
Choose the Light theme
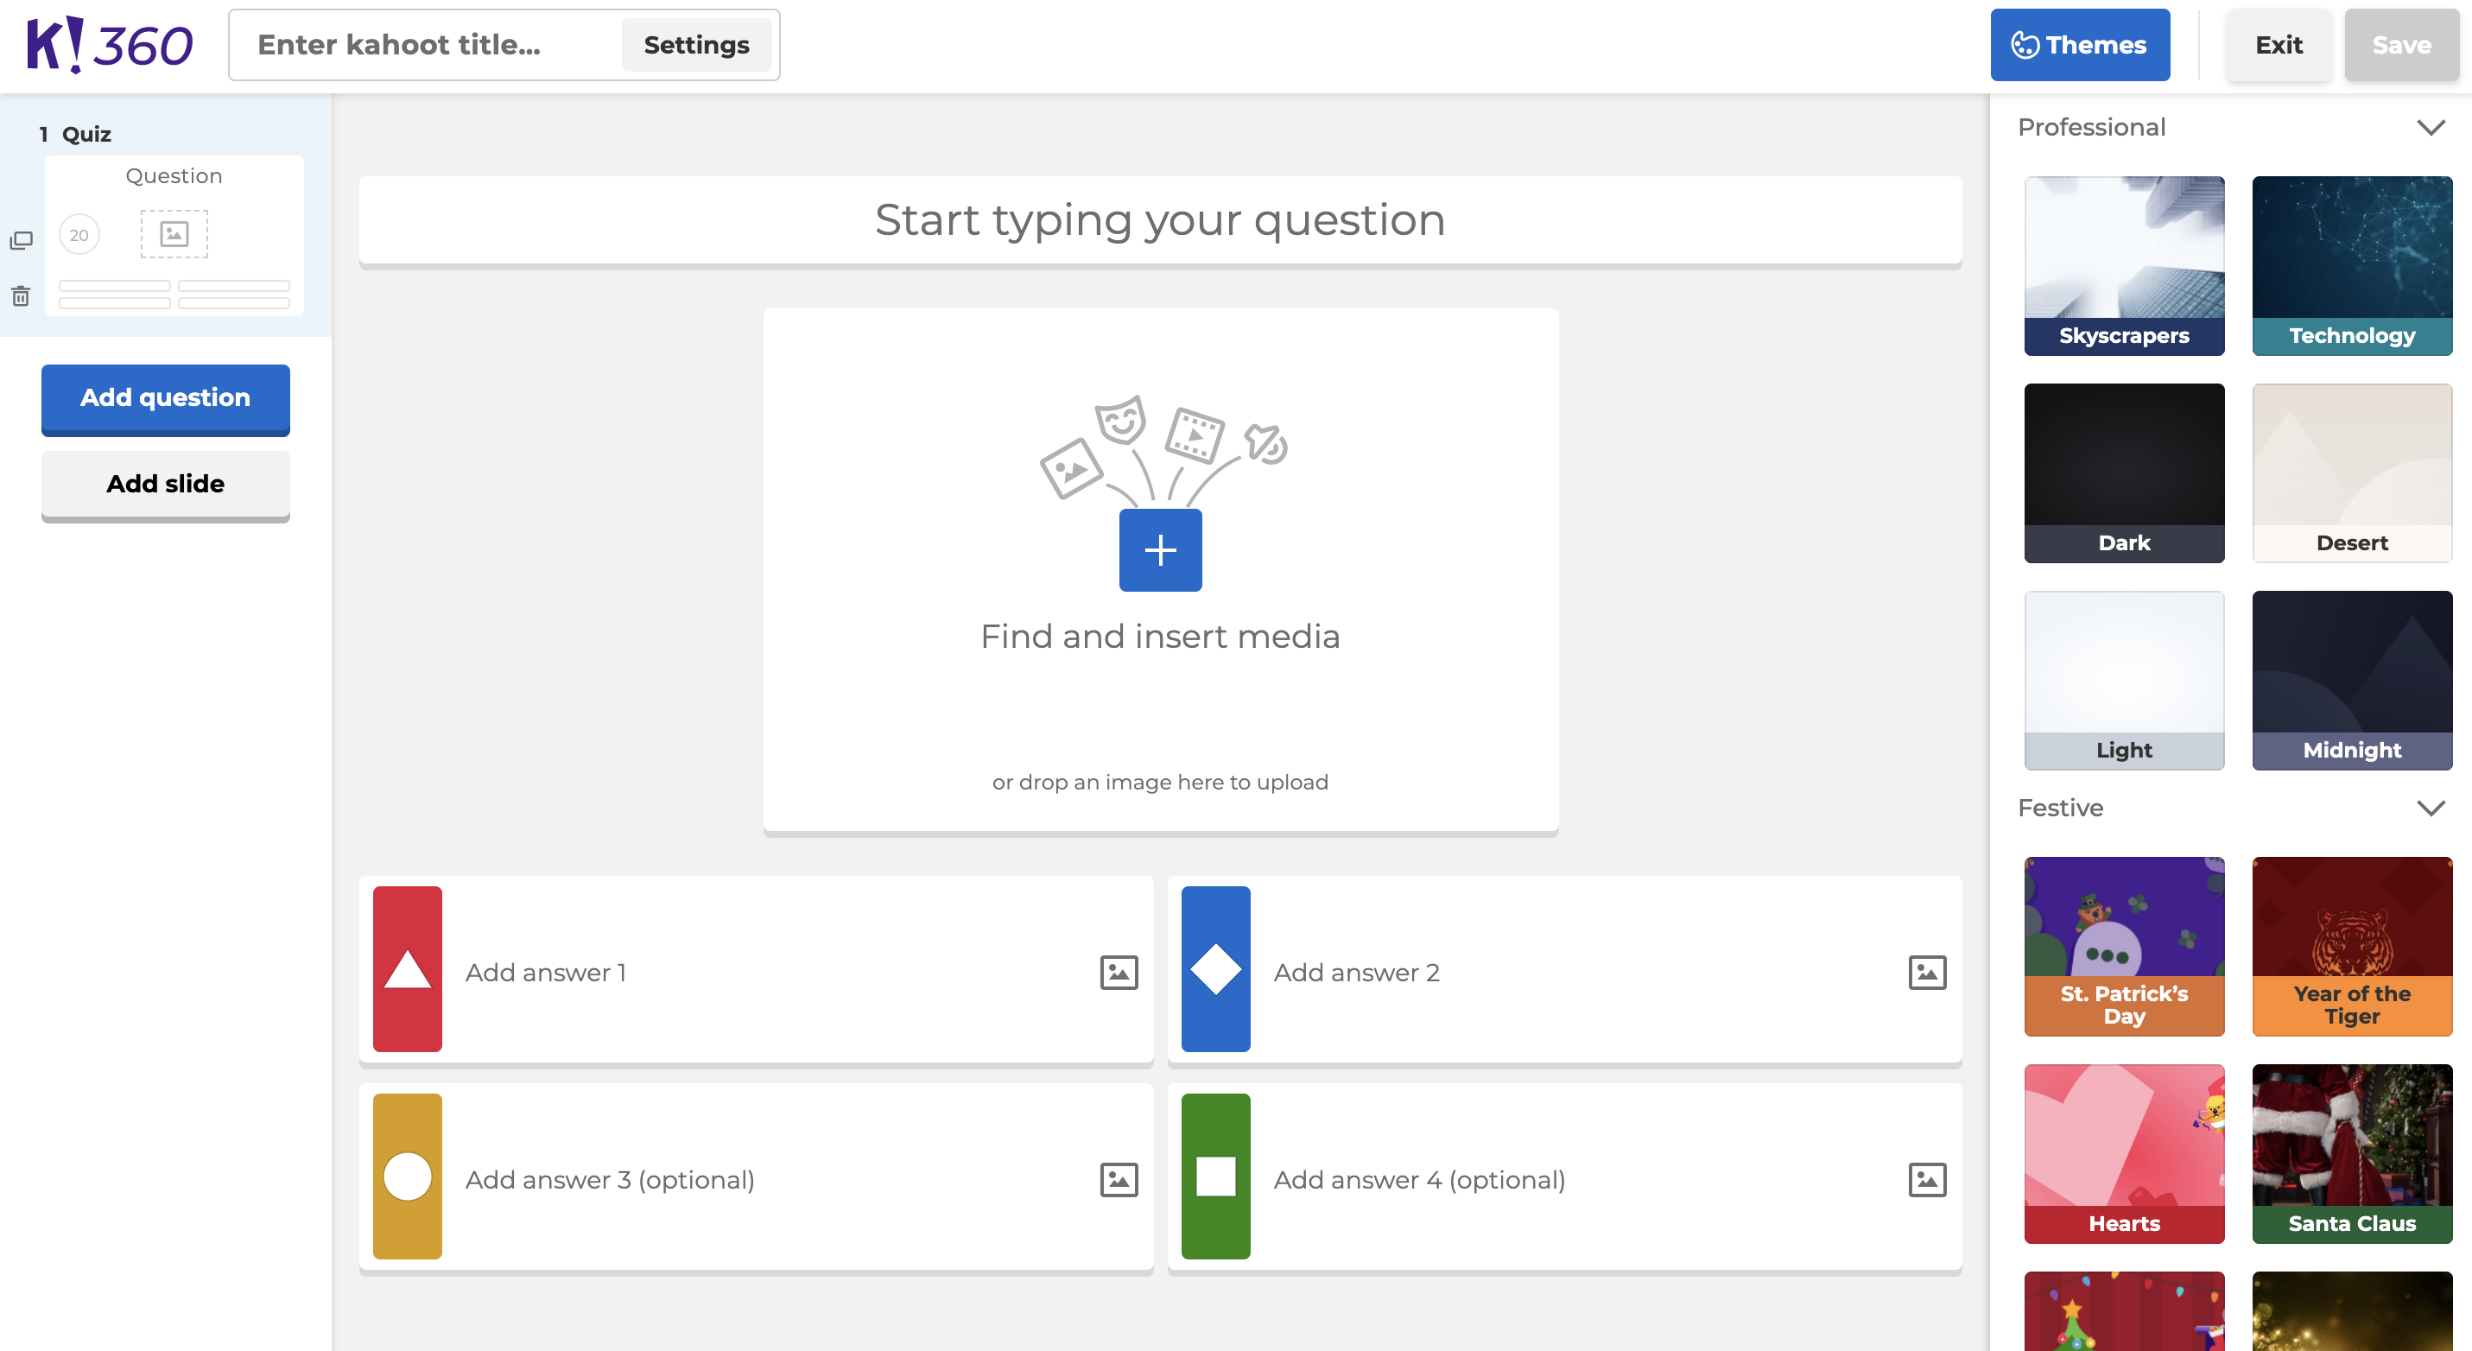pyautogui.click(x=2124, y=681)
